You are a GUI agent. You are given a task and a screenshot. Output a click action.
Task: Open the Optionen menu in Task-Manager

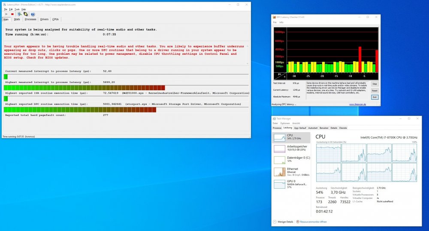tap(285, 123)
